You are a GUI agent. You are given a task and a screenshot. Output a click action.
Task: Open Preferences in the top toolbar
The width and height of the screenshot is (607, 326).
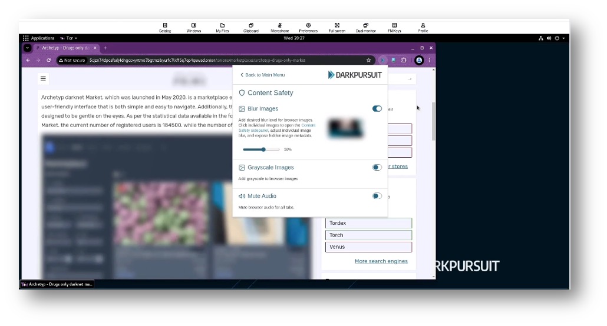point(308,28)
